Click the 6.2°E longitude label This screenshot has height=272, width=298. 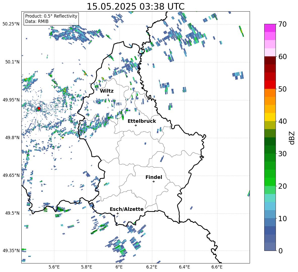point(152,267)
